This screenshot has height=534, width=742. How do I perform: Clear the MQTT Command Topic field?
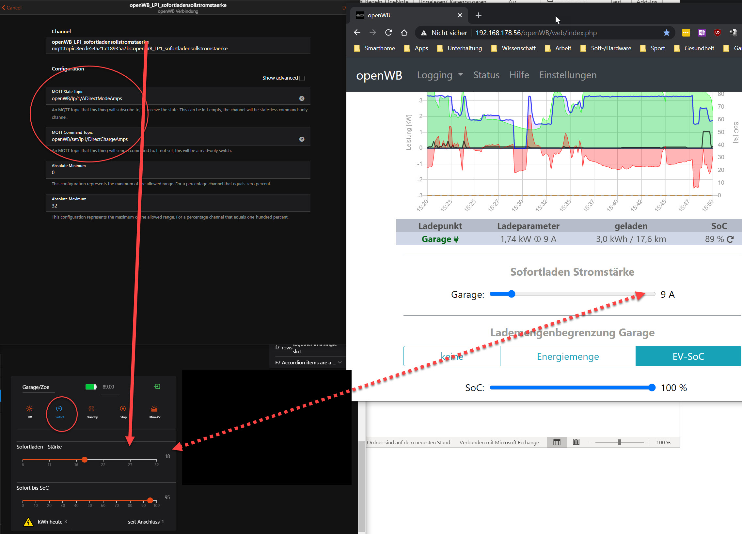click(302, 139)
